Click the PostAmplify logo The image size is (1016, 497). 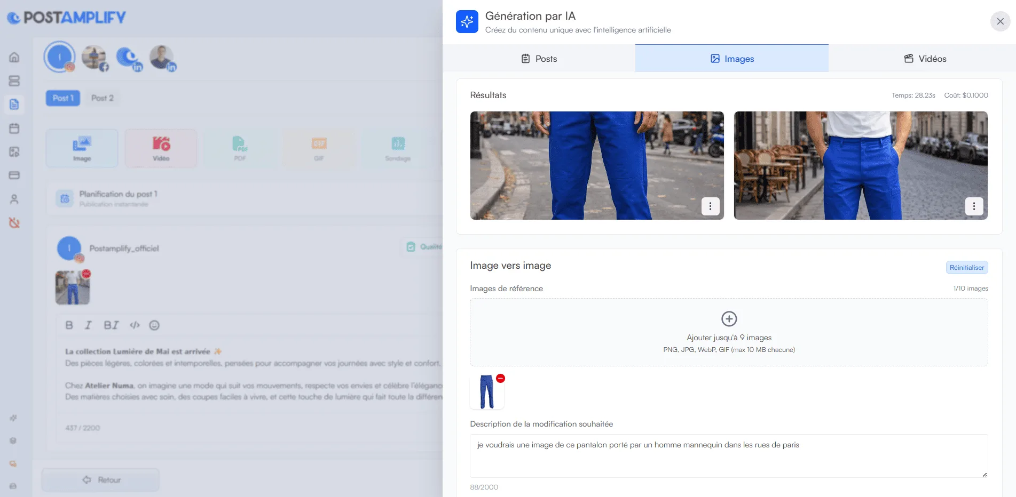66,18
